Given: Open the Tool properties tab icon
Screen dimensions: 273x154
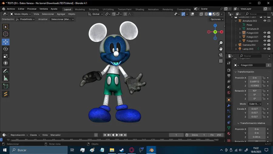Looking at the screenshot, I should click(x=229, y=63).
